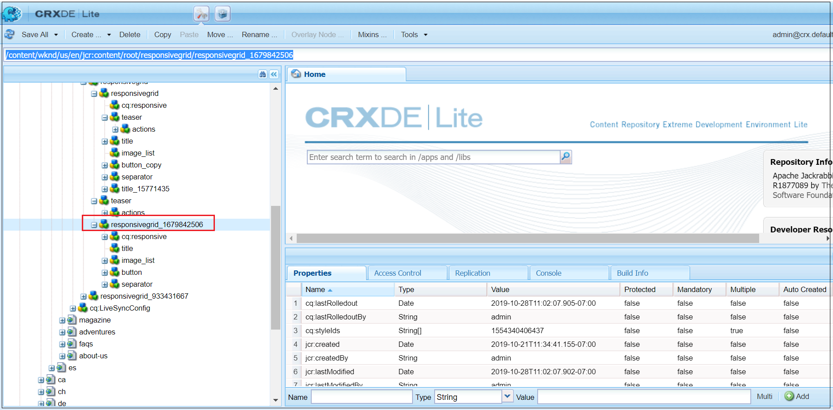The image size is (833, 410).
Task: Select the Home tab
Action: pos(346,74)
